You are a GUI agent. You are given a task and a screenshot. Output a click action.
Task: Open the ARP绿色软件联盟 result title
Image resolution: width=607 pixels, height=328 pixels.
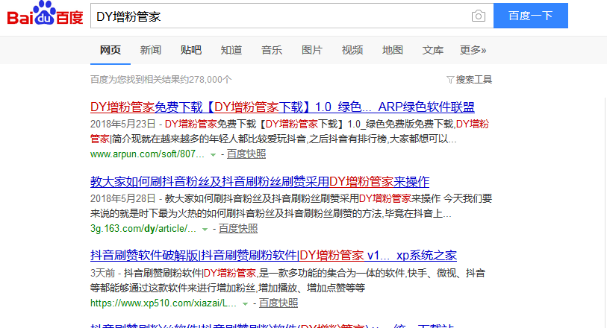(282, 107)
